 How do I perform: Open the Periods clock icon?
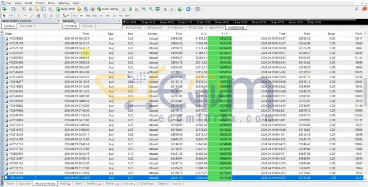(188, 9)
